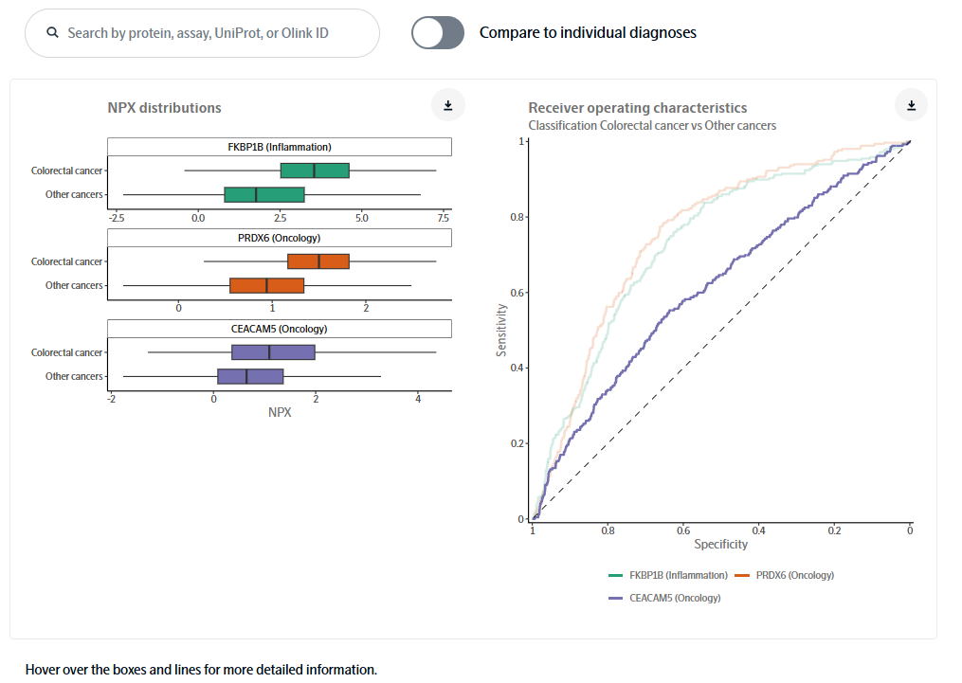
Task: Click purple CEACAM5 legend color line
Action: point(615,598)
